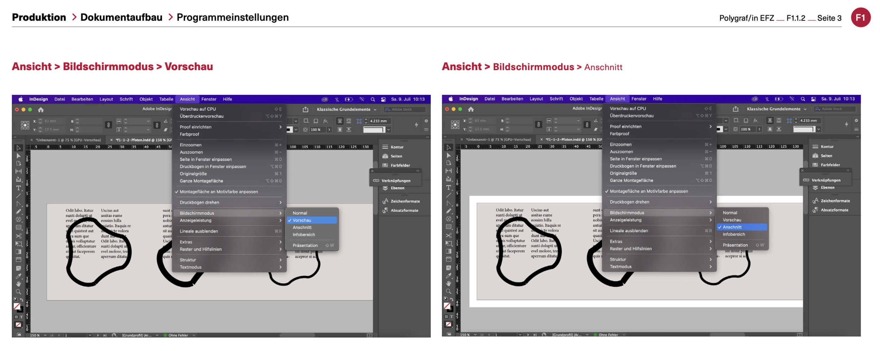Select the Hand tool in right screenshot
This screenshot has width=880, height=351.
click(x=448, y=283)
